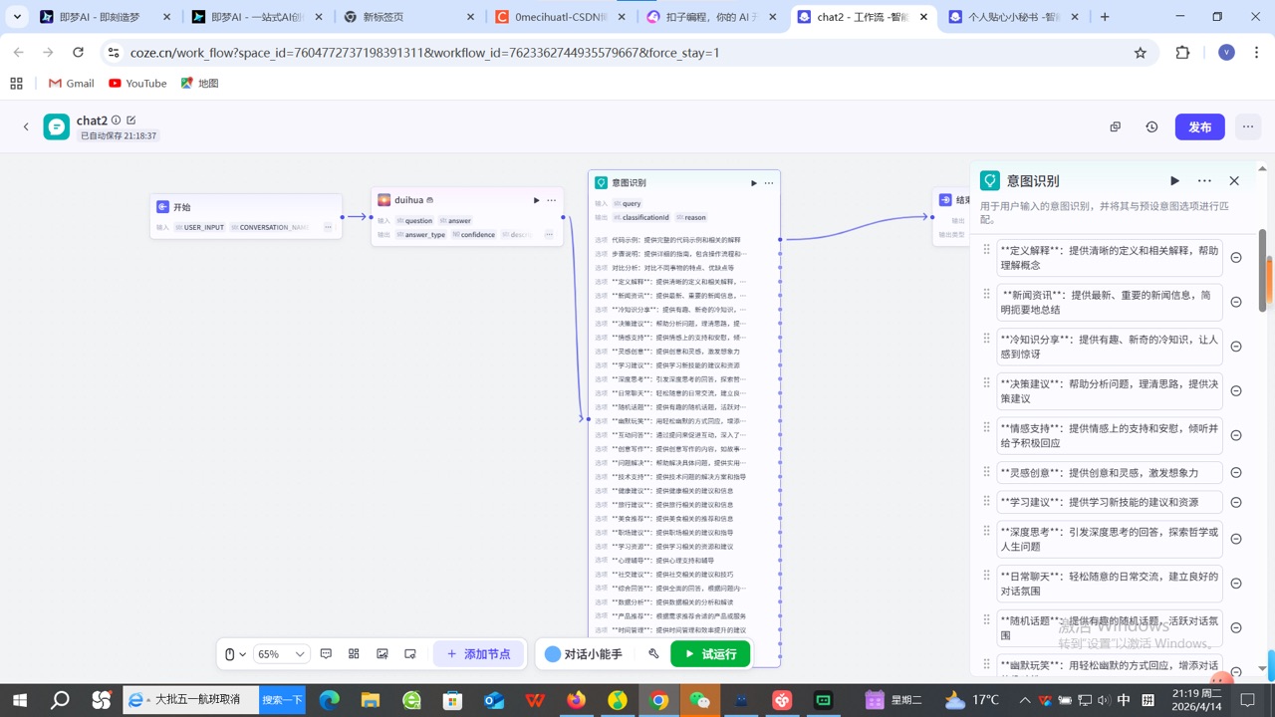Image resolution: width=1275 pixels, height=717 pixels.
Task: Click the image icon in bottom toolbar
Action: coord(382,654)
